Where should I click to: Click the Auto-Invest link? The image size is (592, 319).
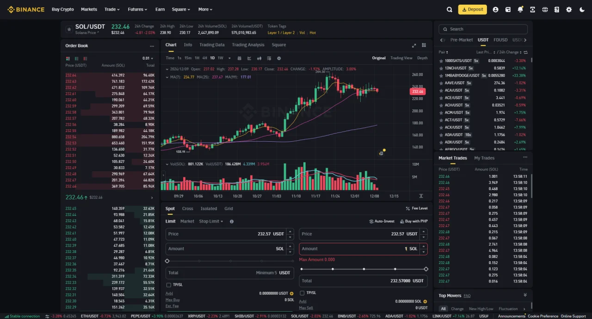382,222
